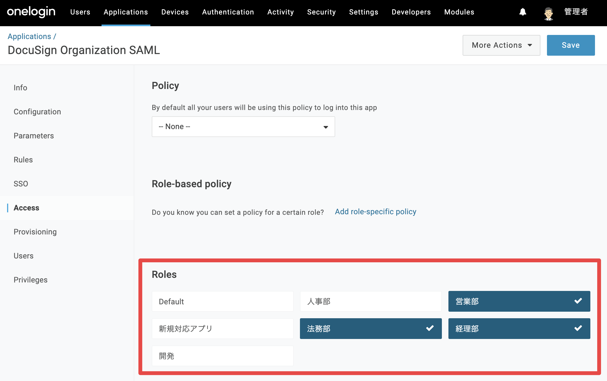Open the Privileges sidebar tab

(x=31, y=280)
